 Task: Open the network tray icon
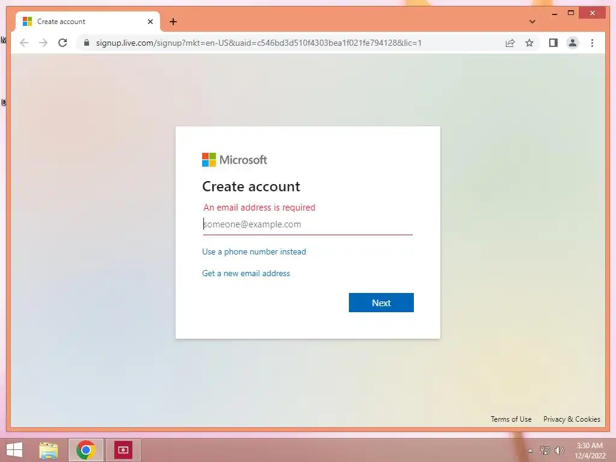pos(544,450)
